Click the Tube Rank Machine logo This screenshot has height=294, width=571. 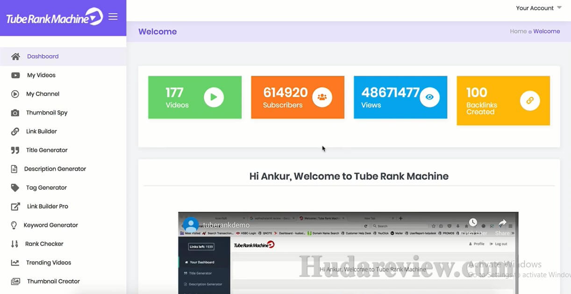tap(54, 17)
